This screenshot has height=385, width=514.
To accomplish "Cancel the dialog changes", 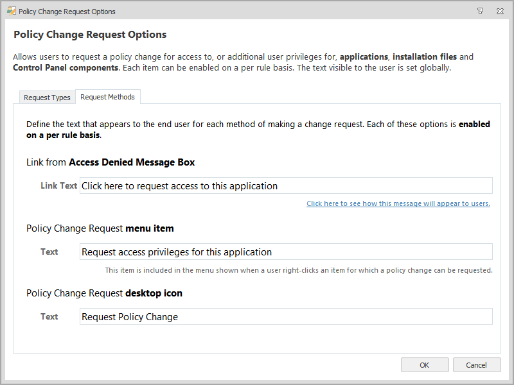I will point(476,365).
